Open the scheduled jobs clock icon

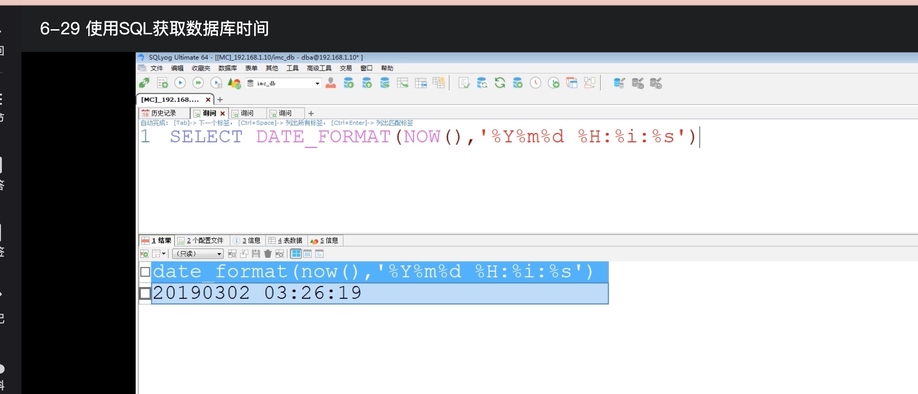(536, 83)
